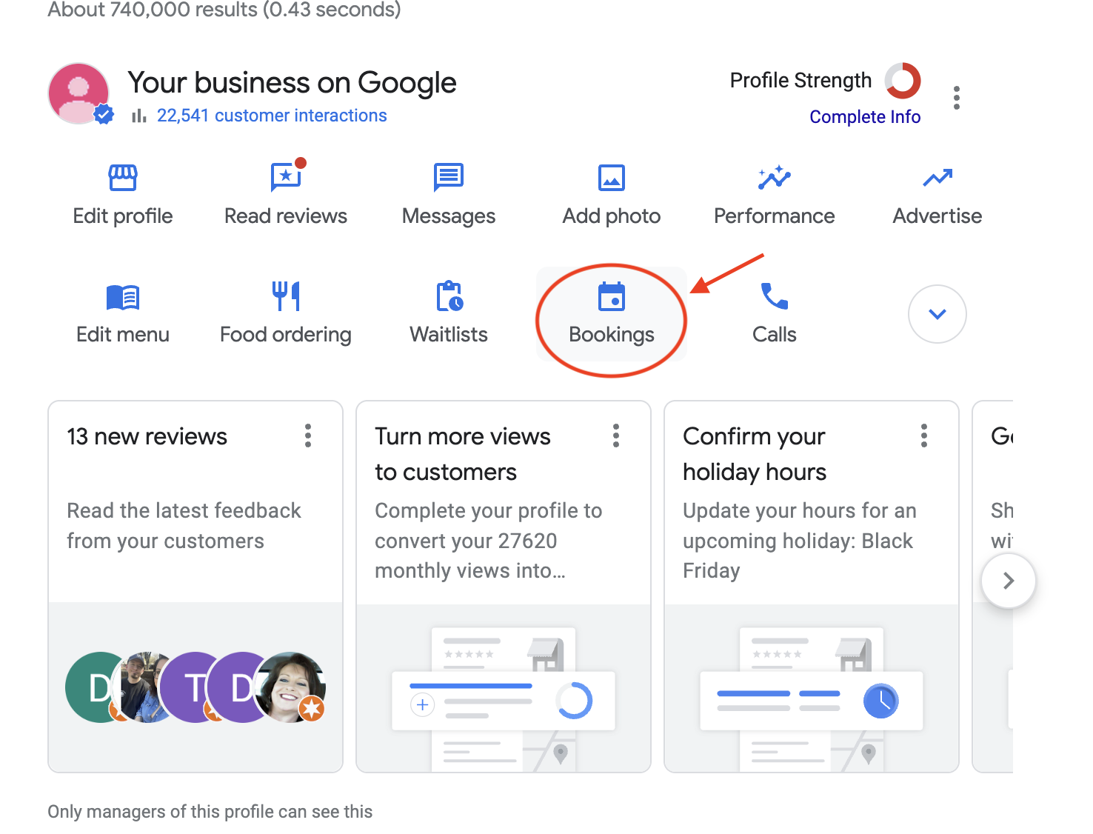This screenshot has width=1093, height=834.
Task: Open the Messages chat icon
Action: tap(449, 177)
